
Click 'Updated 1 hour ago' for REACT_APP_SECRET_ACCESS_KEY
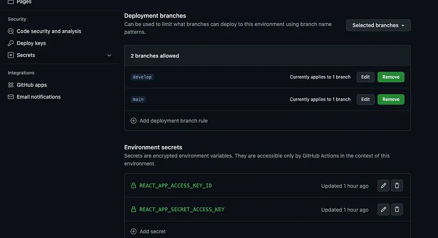pos(345,210)
